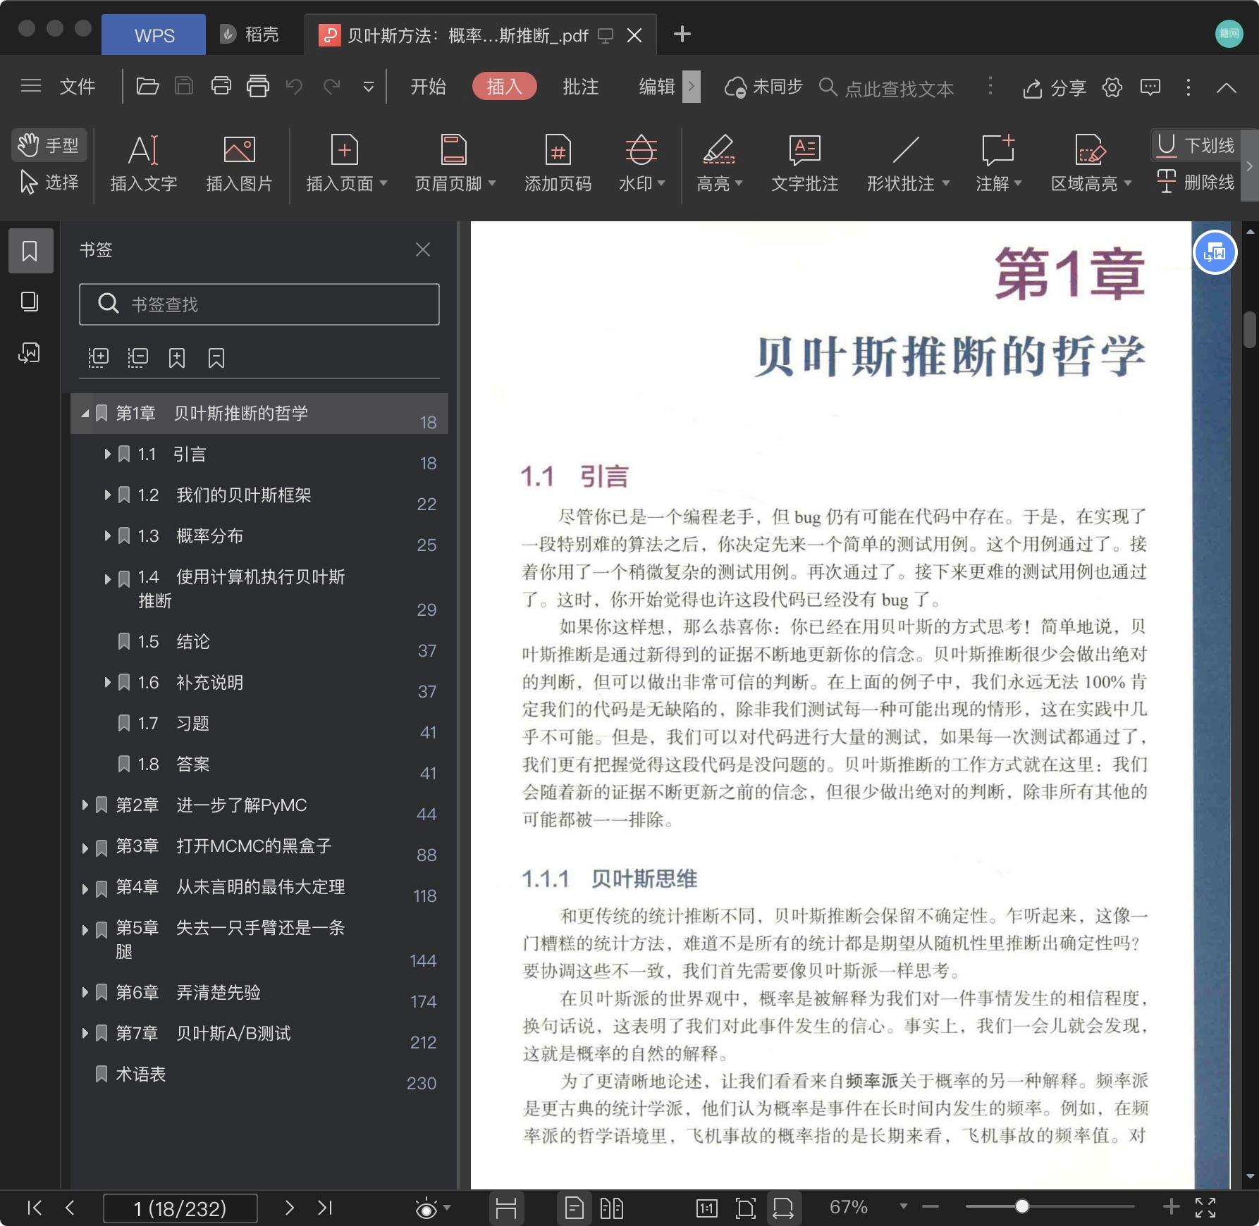Screen dimensions: 1259x1226
Task: Click the 未同步 sync button
Action: pos(764,87)
